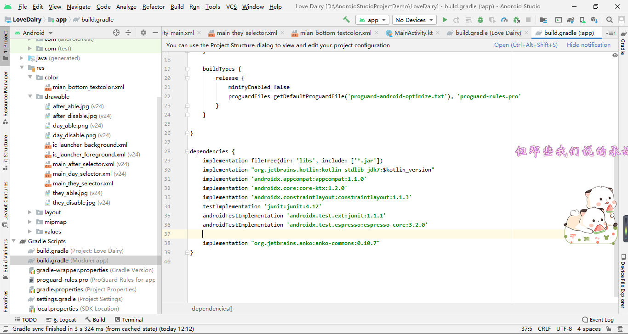
Task: Sync Project with Gradle Files icon
Action: [x=571, y=20]
